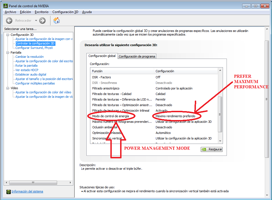Open Establecer audio digital

(31, 74)
